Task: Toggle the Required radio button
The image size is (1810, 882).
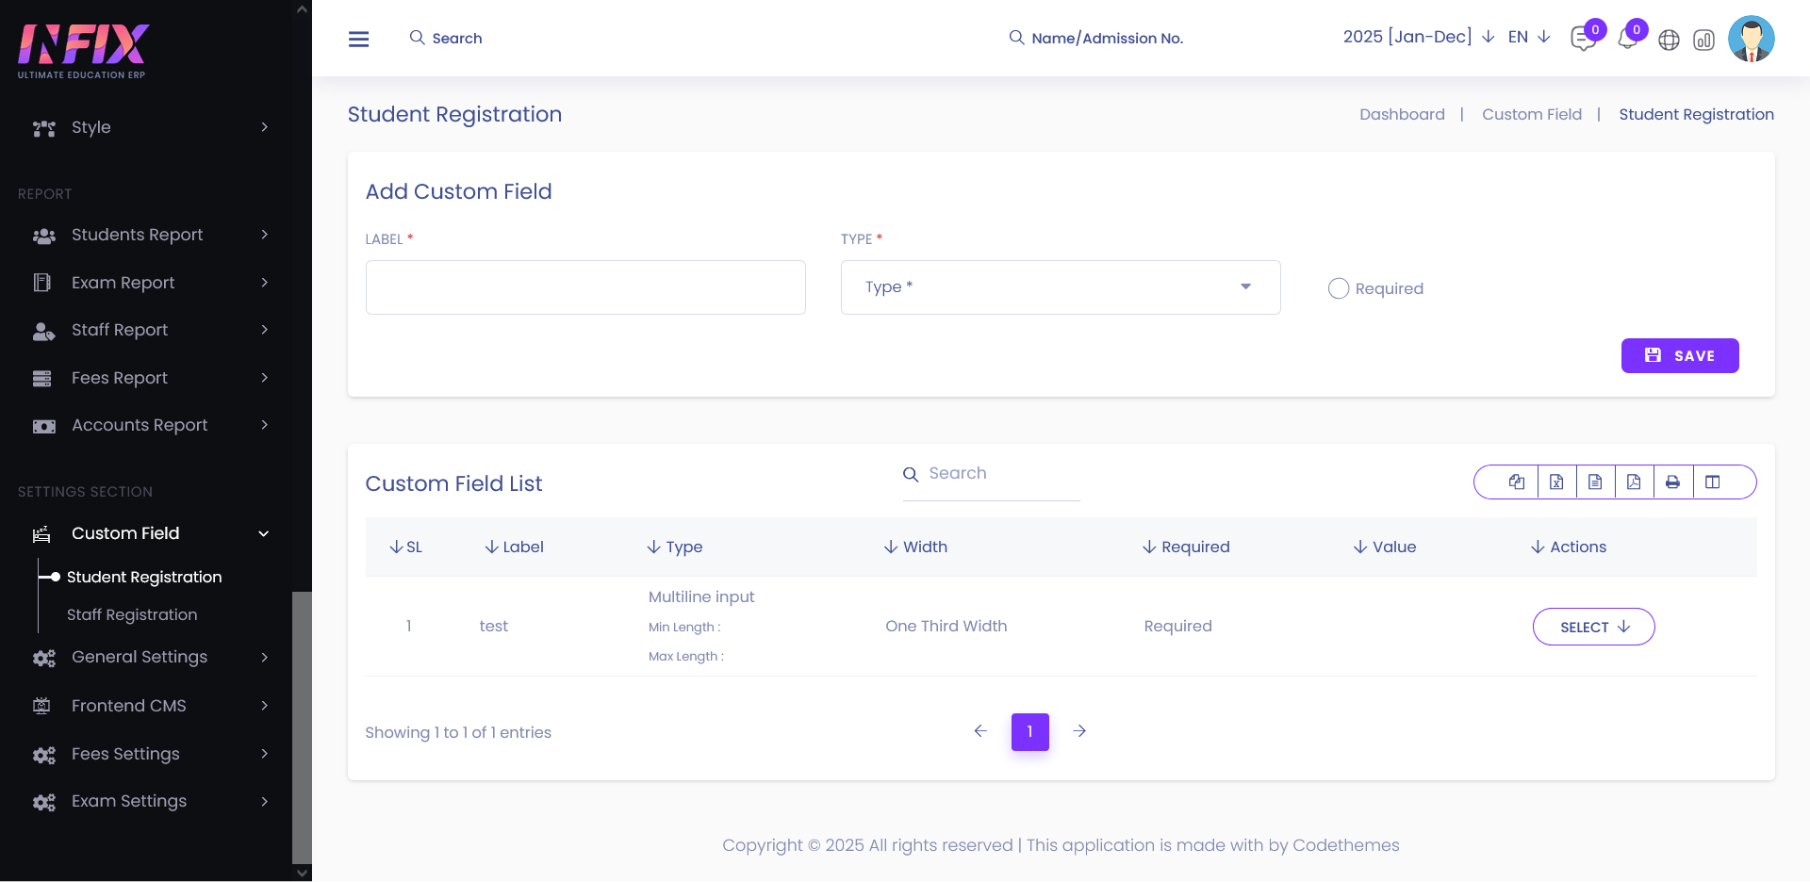Action: click(1339, 288)
